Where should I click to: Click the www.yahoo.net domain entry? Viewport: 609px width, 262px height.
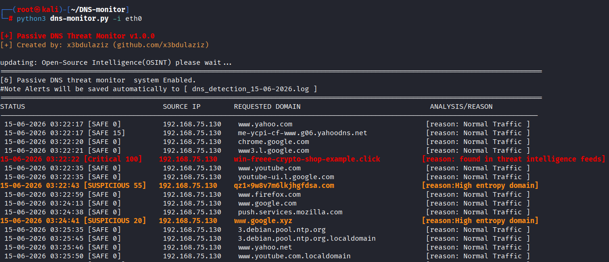(x=265, y=247)
